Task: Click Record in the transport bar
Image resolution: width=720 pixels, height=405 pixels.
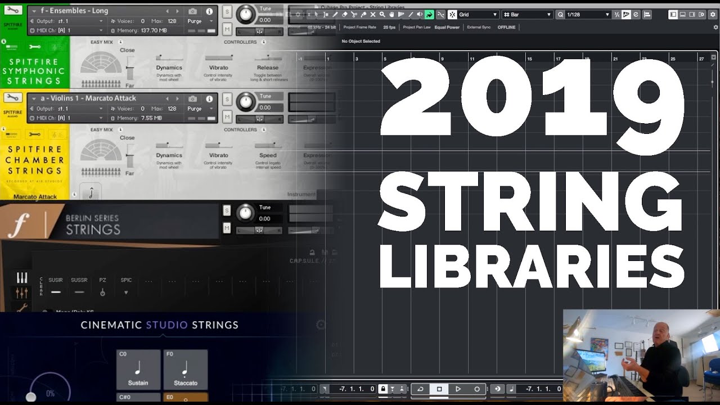Action: click(477, 389)
